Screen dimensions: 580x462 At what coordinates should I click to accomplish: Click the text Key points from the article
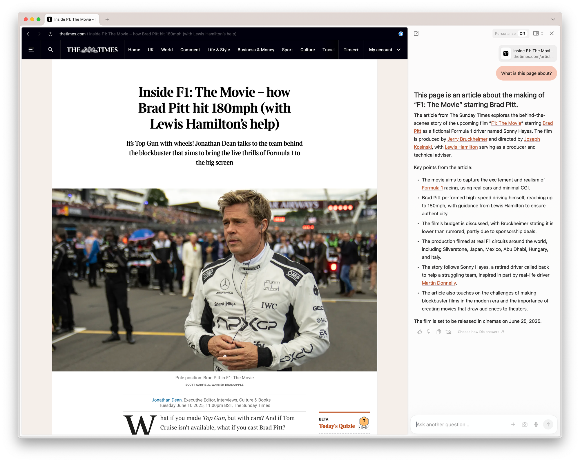point(443,167)
